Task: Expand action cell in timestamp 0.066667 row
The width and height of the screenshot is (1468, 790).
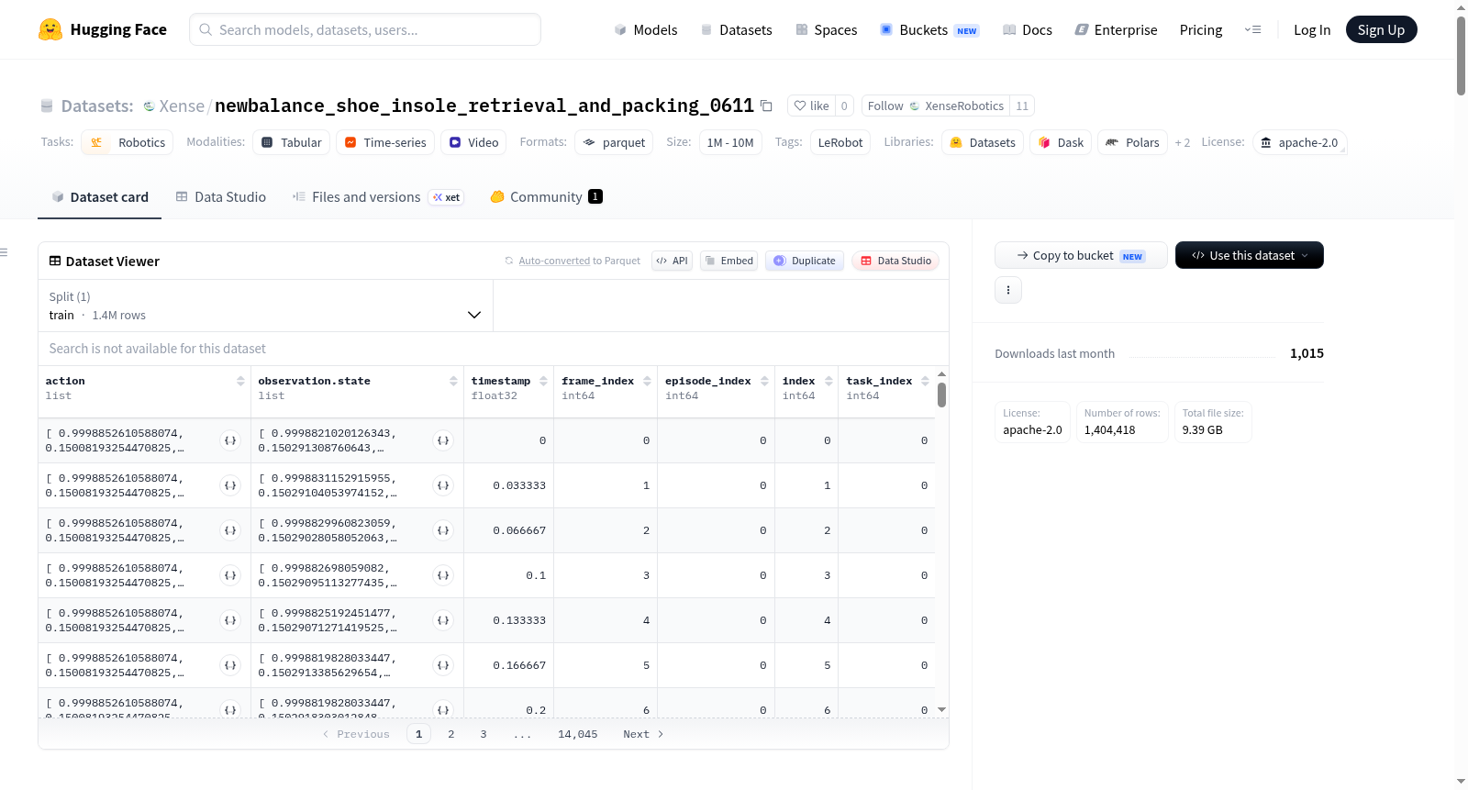Action: coord(230,530)
